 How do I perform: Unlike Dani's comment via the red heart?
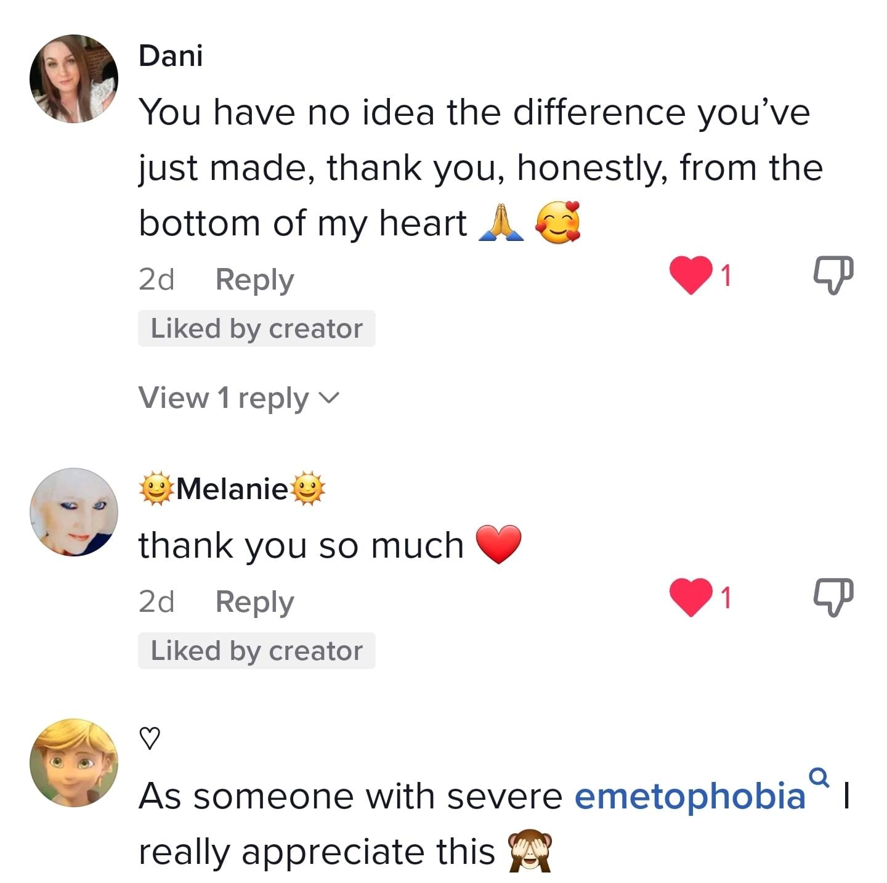click(x=691, y=275)
